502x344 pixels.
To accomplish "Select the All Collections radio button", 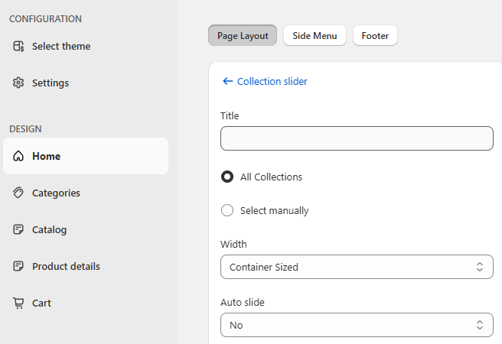I will point(227,177).
